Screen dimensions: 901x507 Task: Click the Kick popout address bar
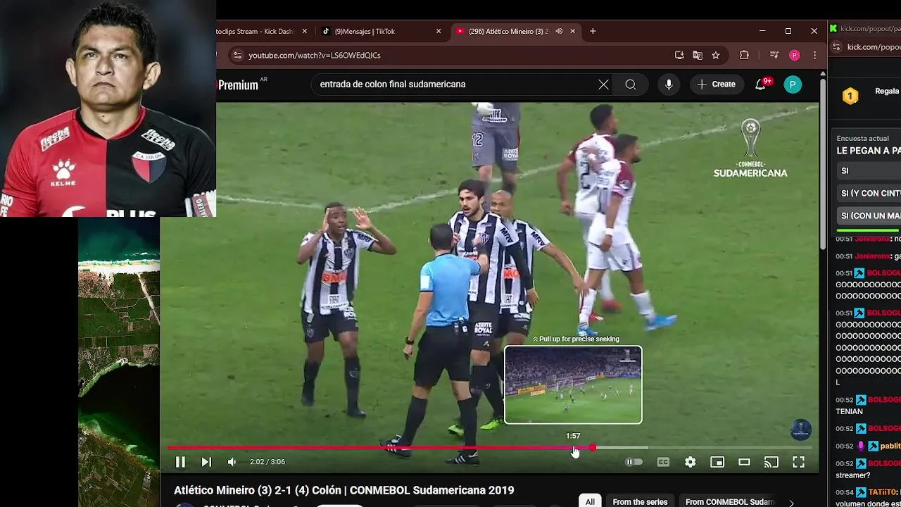pyautogui.click(x=874, y=47)
